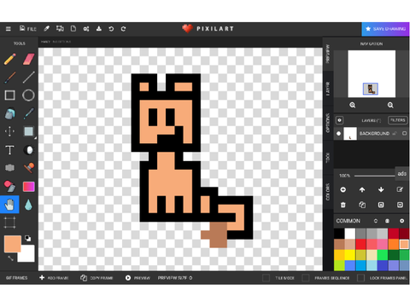Select the Square shape tool
This screenshot has height=307, width=410.
coord(10,96)
